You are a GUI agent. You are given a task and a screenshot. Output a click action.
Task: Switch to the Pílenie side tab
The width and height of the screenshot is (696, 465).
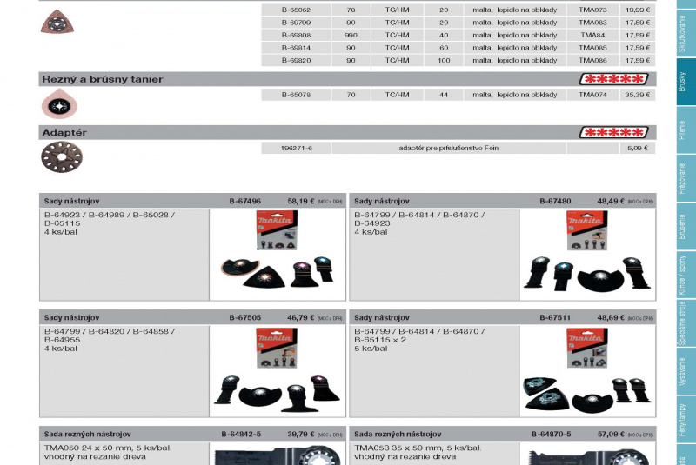686,130
